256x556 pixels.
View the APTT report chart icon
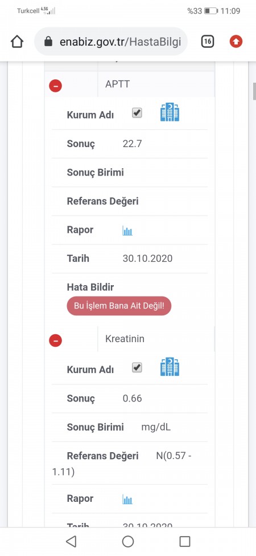coord(127,231)
